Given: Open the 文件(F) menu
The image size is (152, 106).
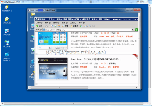Looking at the screenshot, I should click(39, 23).
